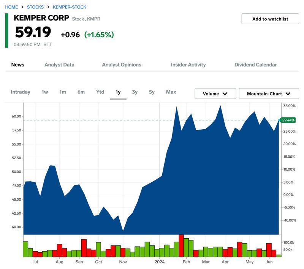Viewport: 304px width, 269px height.
Task: Open the Dividend Calendar tab
Action: pos(255,65)
